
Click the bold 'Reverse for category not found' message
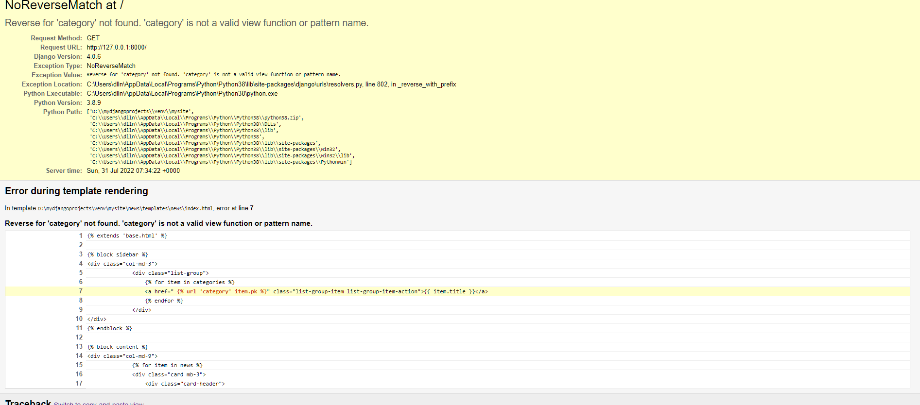[158, 223]
